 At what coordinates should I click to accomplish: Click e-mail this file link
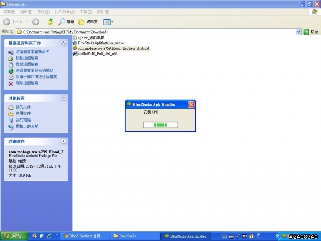(36, 77)
